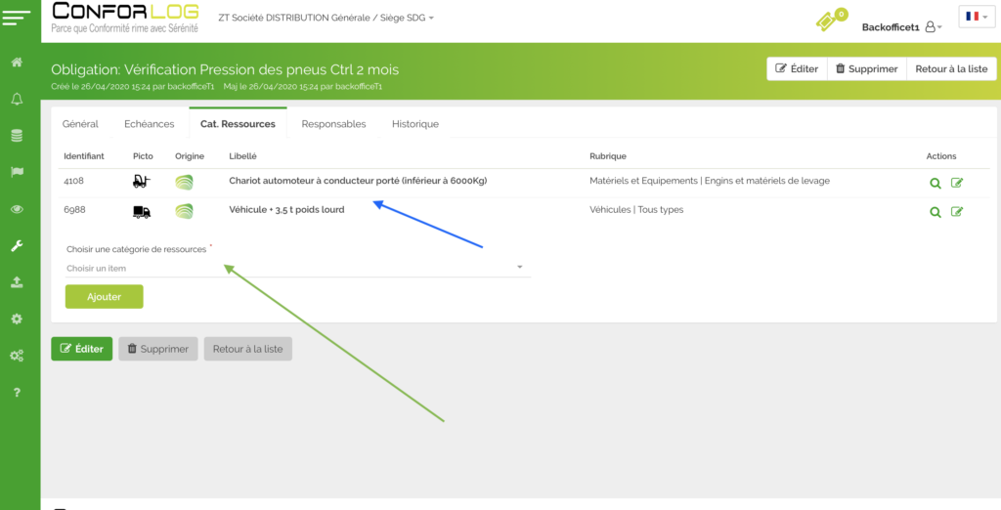Open the ZT Société DISTRIBUTION site selector
1001x510 pixels.
coord(325,19)
